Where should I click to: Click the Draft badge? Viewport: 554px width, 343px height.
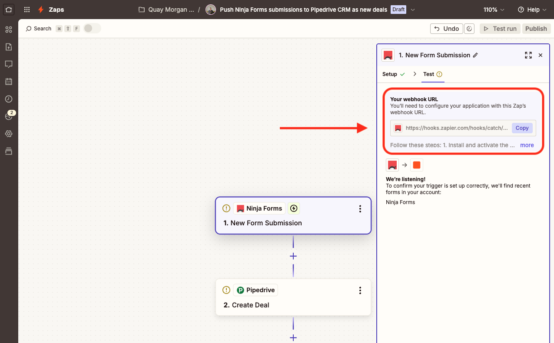[x=398, y=10]
